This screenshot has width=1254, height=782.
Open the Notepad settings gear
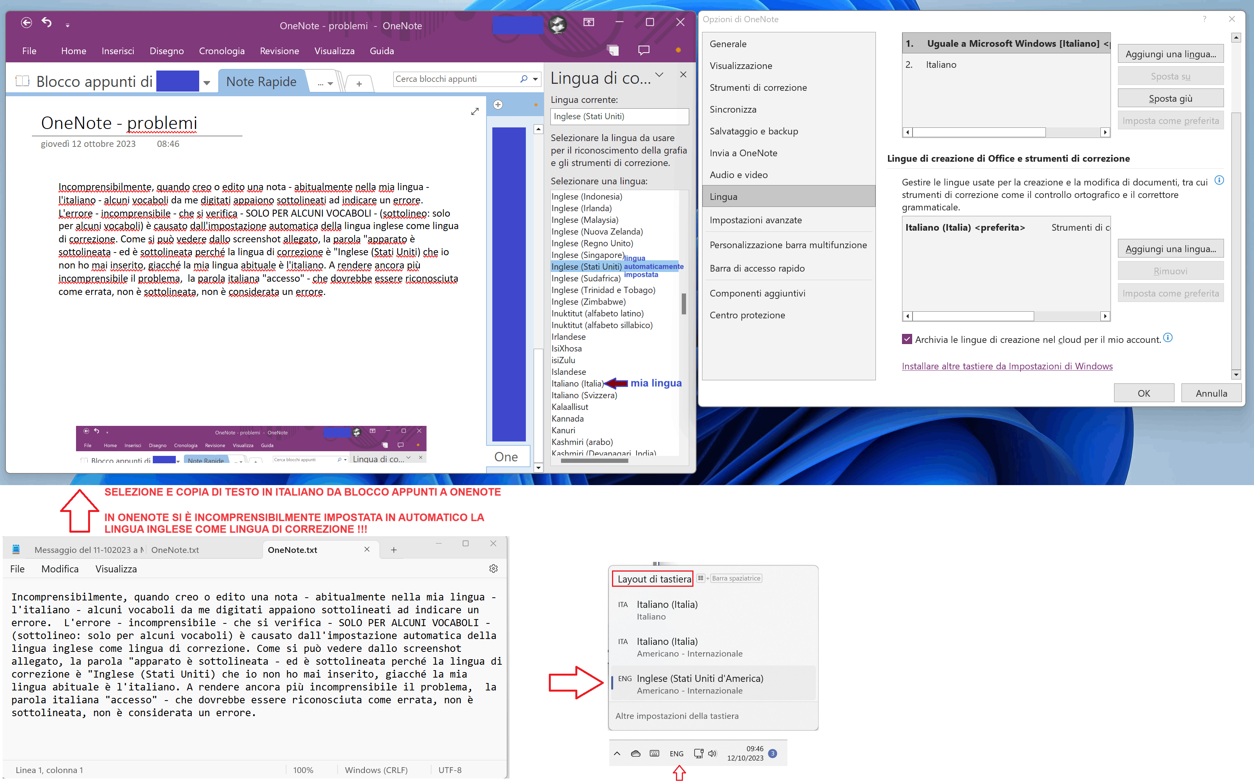point(493,568)
